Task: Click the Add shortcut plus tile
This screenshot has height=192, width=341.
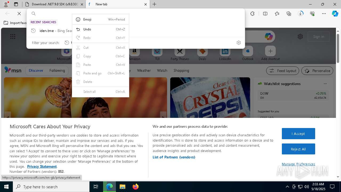Action: 270,54
